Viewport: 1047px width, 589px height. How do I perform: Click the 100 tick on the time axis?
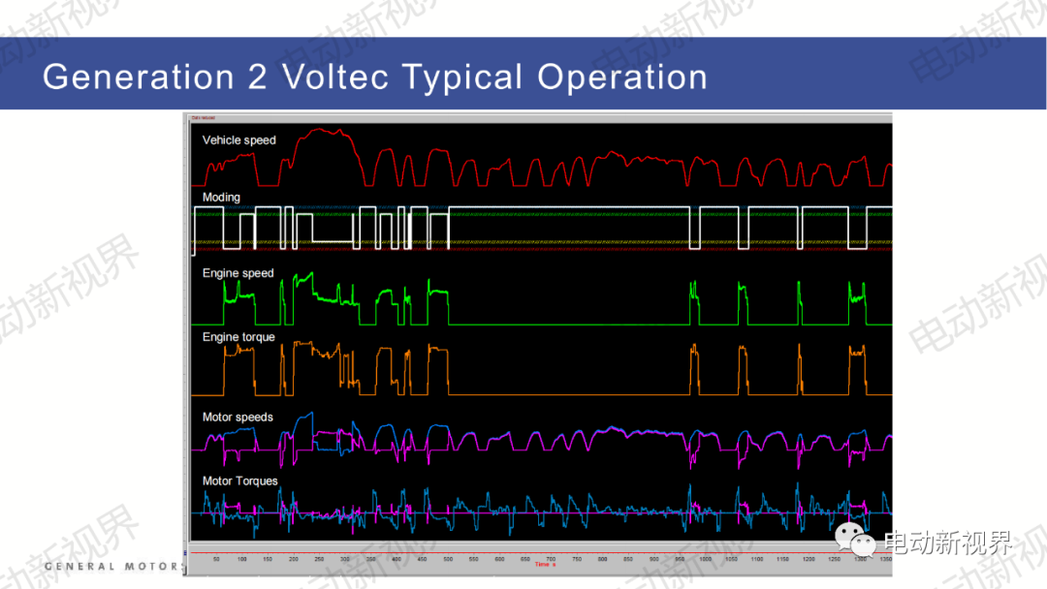pyautogui.click(x=241, y=559)
